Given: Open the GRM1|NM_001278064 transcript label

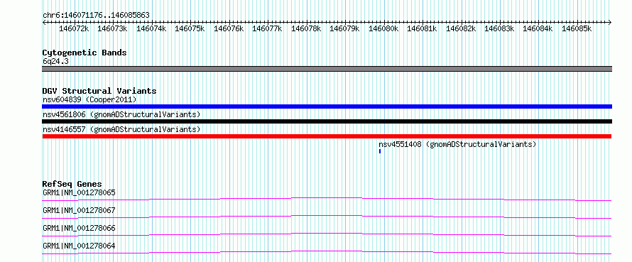Looking at the screenshot, I should [79, 246].
